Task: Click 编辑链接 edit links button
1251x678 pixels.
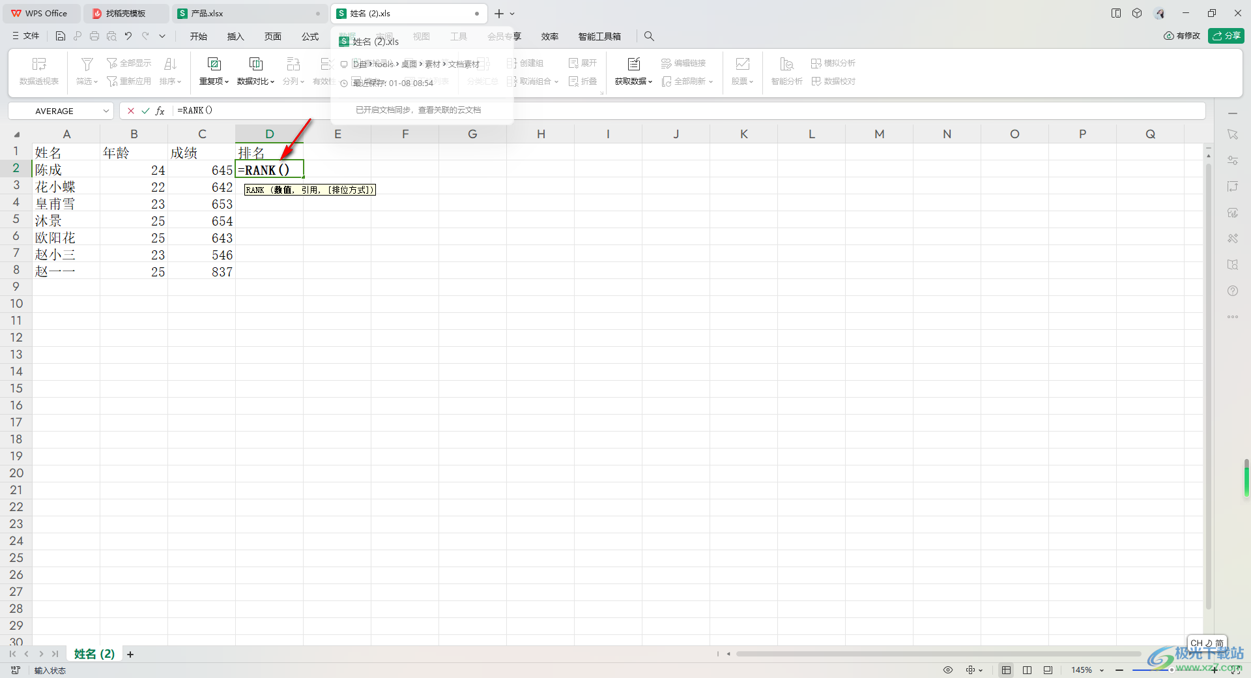Action: pyautogui.click(x=683, y=63)
